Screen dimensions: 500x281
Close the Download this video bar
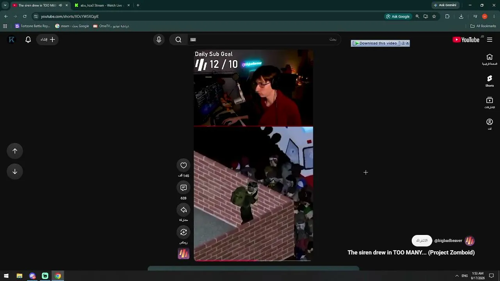coord(407,43)
